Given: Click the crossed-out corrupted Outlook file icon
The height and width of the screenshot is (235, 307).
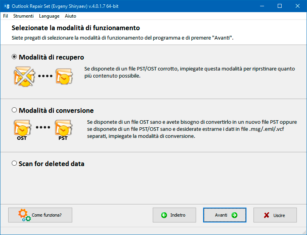Looking at the screenshot, I should (x=24, y=76).
